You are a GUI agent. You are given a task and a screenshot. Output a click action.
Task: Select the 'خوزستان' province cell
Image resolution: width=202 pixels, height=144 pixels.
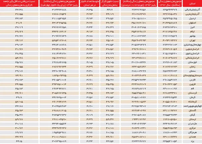coord(192,62)
